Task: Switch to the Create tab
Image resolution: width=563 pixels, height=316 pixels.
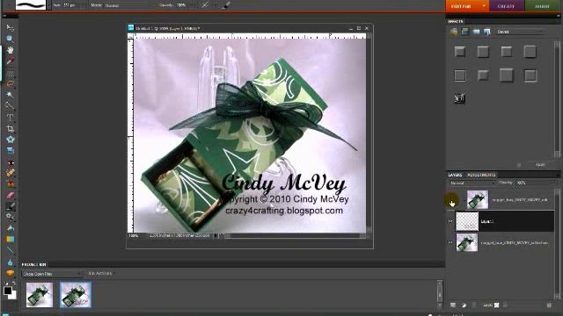Action: click(x=507, y=6)
